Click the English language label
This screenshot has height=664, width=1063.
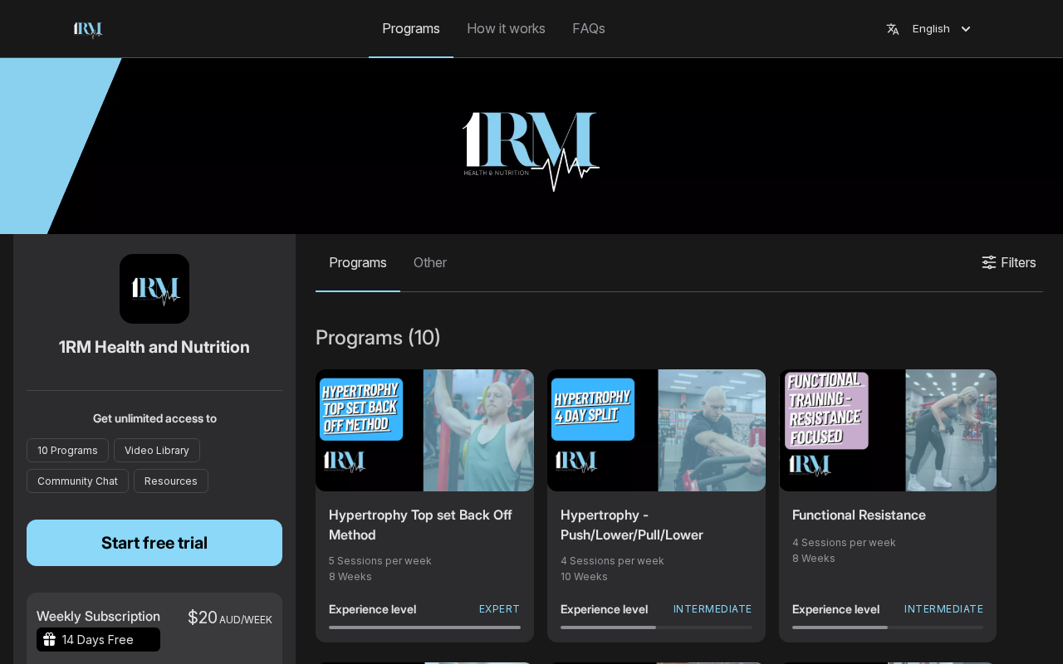coord(931,29)
